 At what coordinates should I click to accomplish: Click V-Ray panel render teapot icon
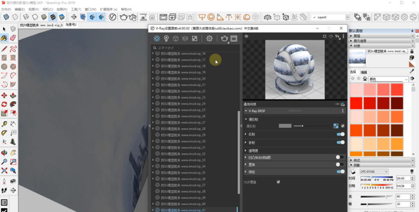(x=224, y=39)
